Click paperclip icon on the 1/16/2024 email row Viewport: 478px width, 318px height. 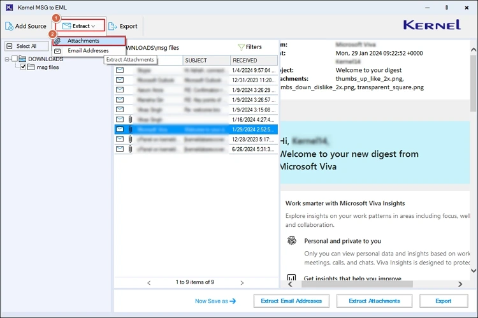[x=129, y=119]
